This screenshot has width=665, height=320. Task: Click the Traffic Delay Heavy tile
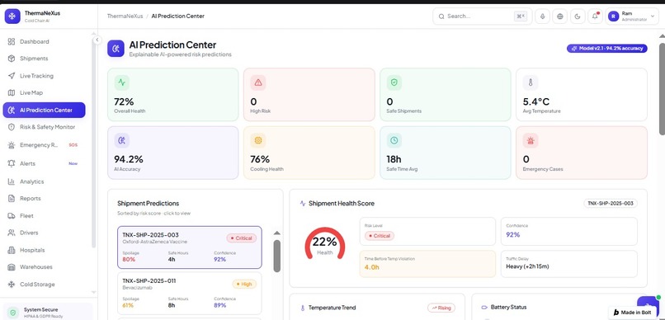(568, 264)
